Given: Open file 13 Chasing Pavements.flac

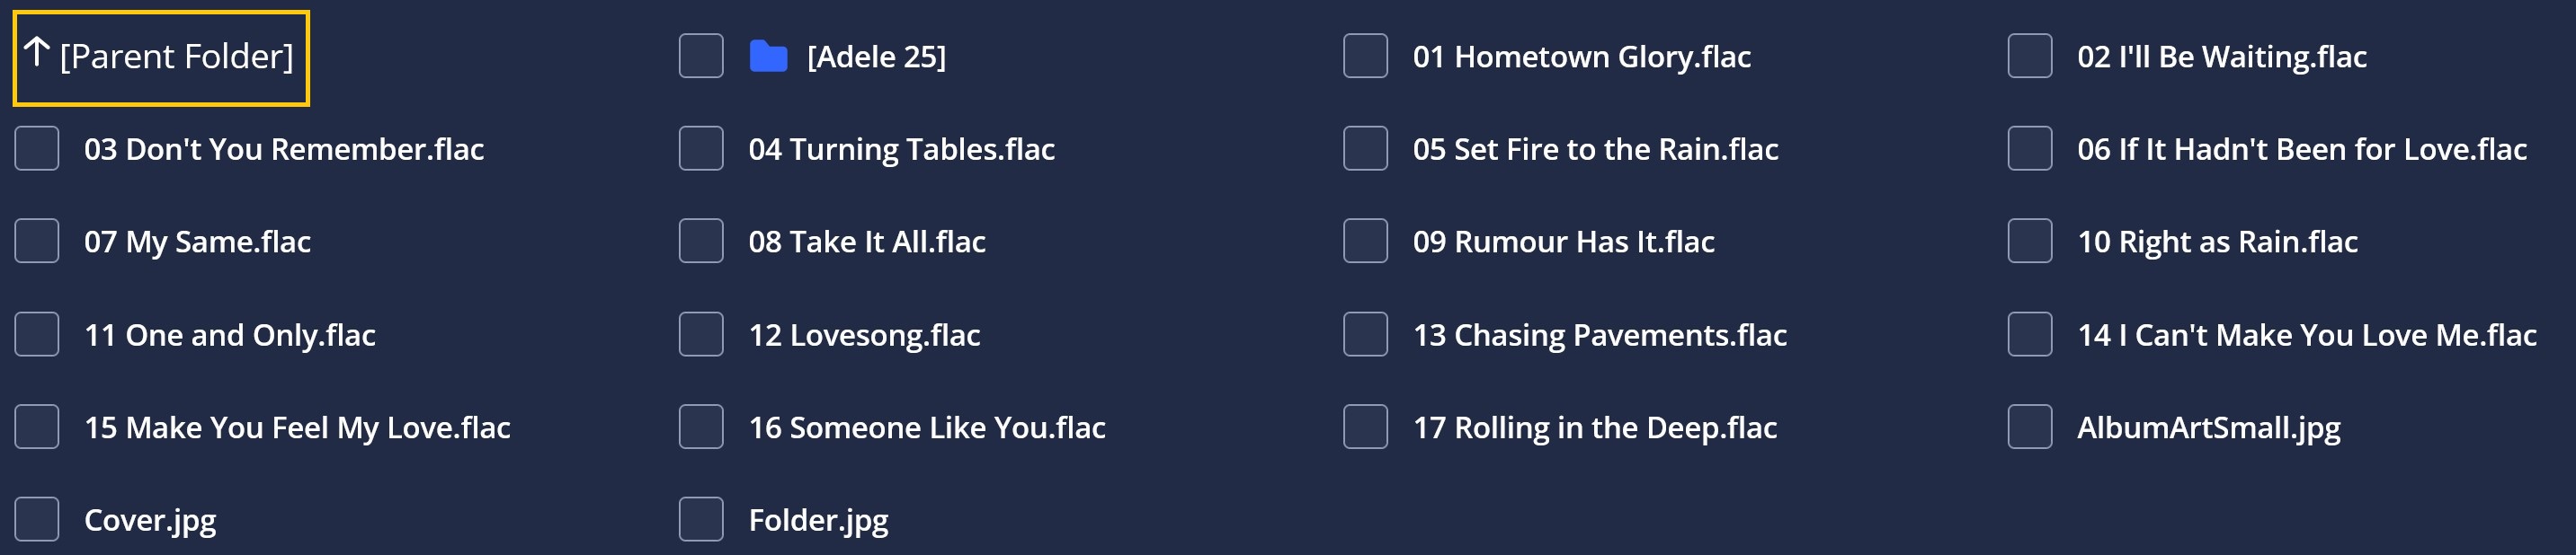Looking at the screenshot, I should [1600, 335].
